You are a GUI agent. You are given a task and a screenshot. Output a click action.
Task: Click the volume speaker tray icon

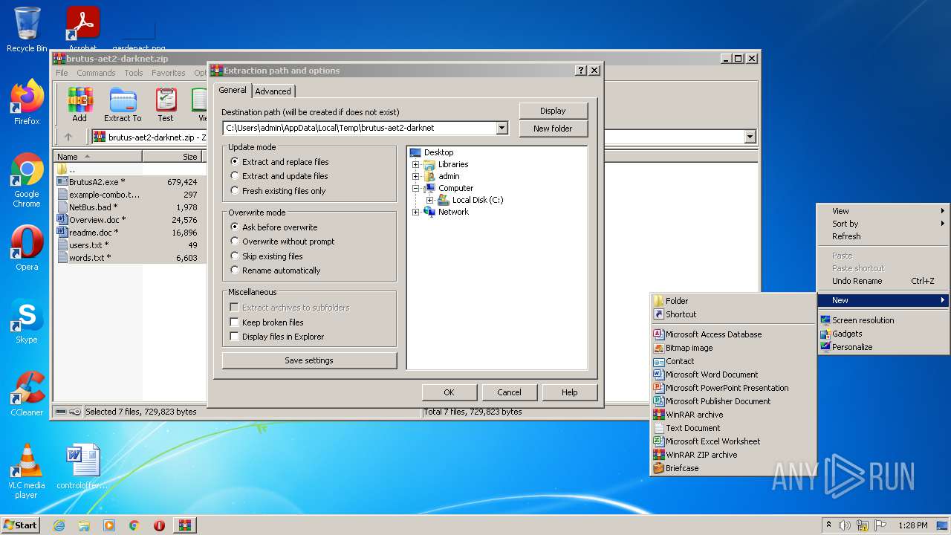[x=845, y=525]
